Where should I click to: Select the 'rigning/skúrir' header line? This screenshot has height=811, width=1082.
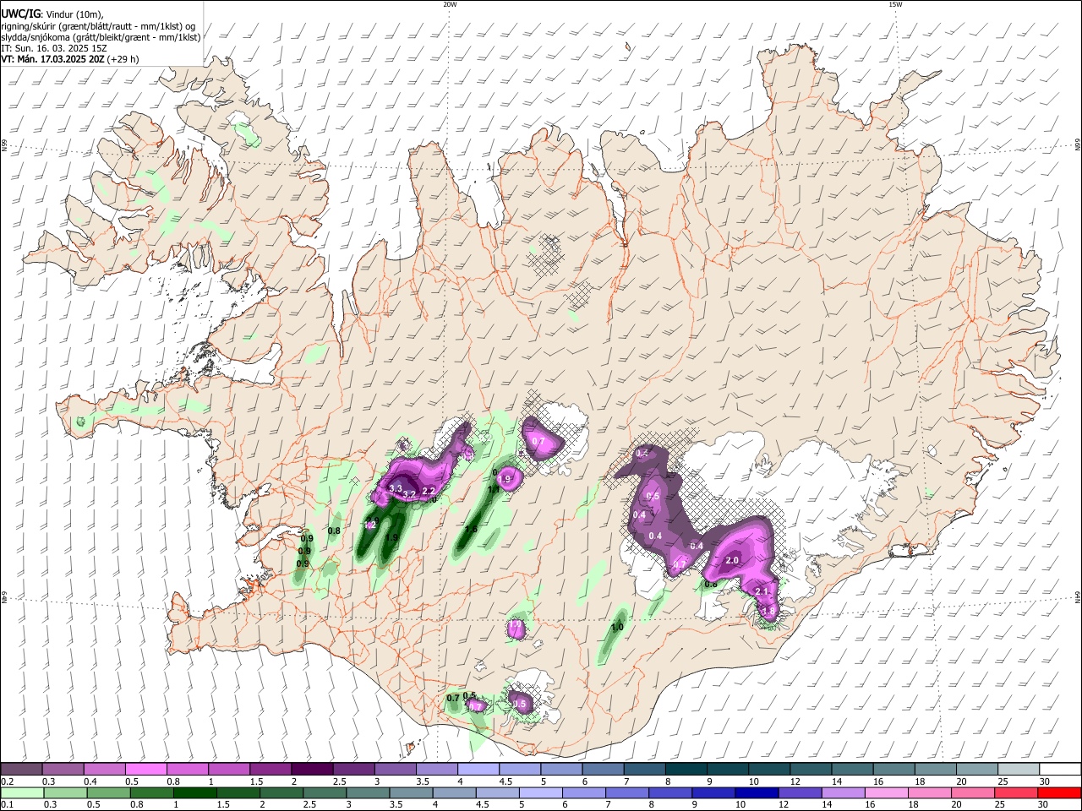(x=98, y=26)
